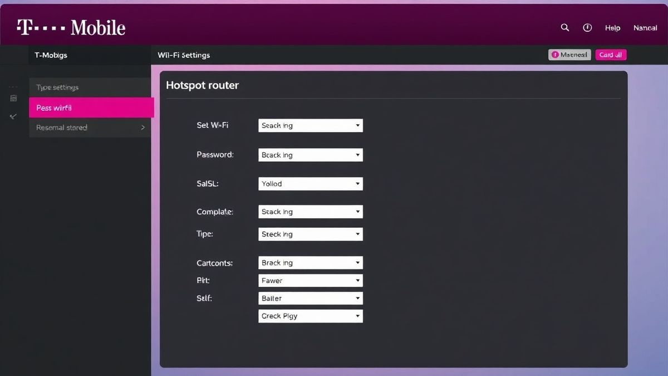
Task: Open the dropdown showing Fawer
Action: click(x=311, y=281)
